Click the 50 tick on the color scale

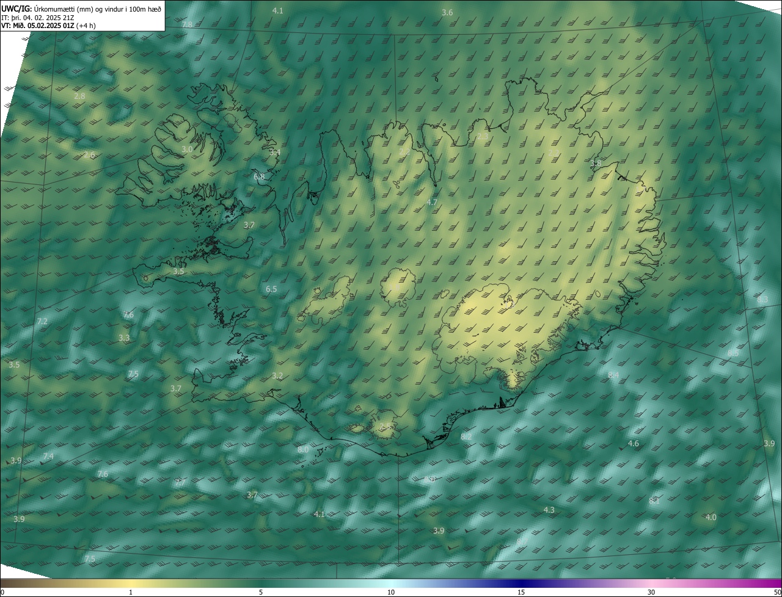click(x=778, y=593)
